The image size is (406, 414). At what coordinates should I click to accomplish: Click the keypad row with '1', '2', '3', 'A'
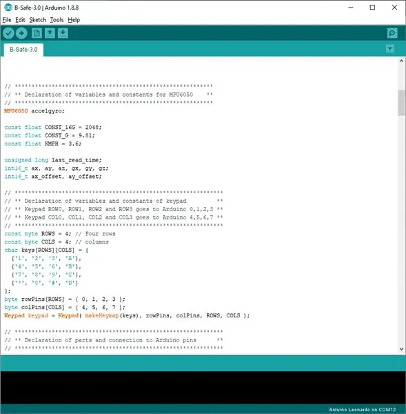46,258
